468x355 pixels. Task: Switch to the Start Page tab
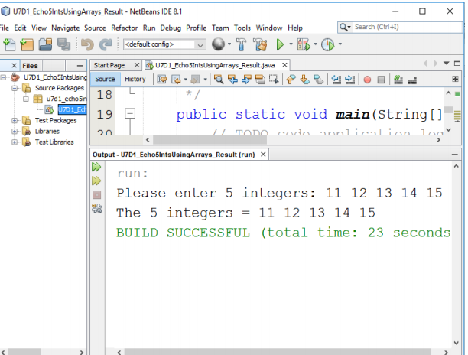[109, 65]
